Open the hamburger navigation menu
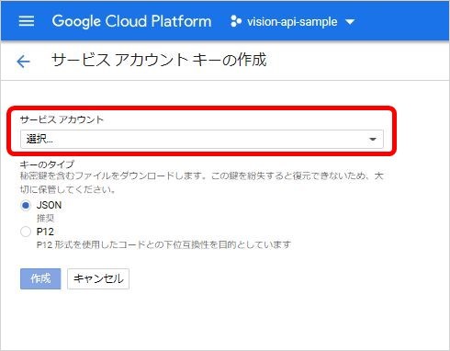Viewport: 450px width, 351px height. [27, 21]
